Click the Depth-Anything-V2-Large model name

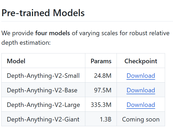click(43, 105)
